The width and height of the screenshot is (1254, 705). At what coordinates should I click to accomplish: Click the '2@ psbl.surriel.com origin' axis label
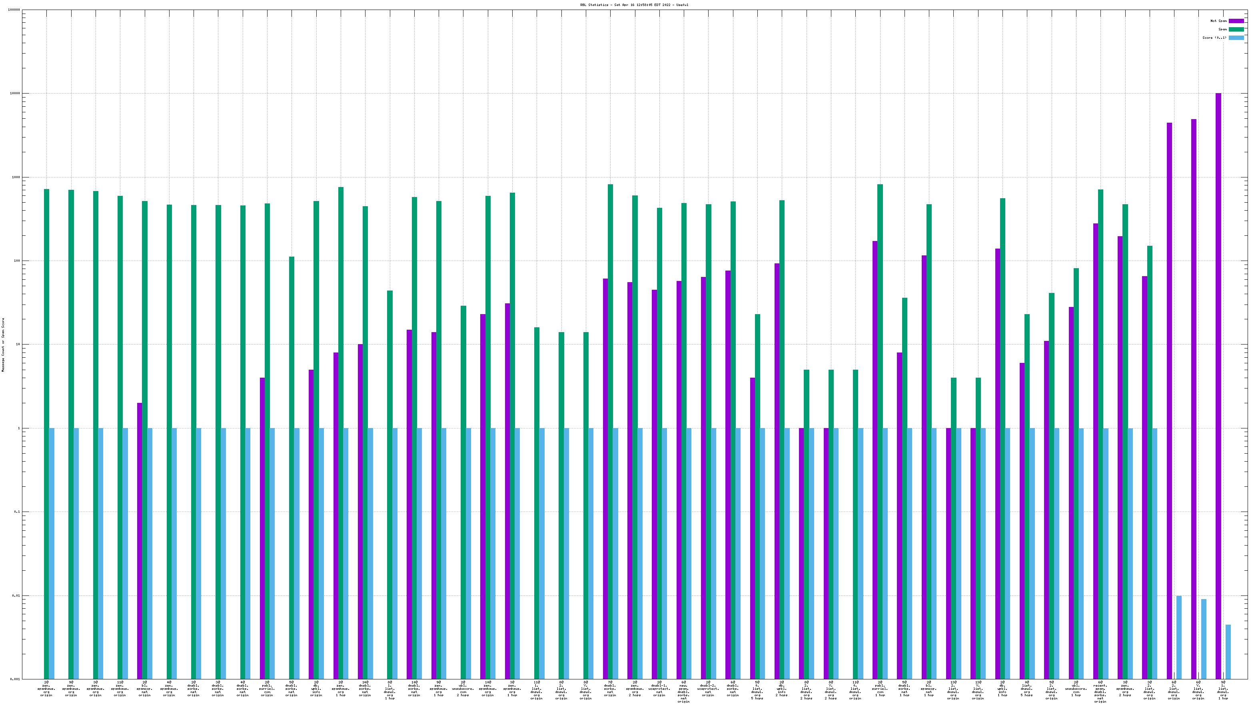pos(267,689)
